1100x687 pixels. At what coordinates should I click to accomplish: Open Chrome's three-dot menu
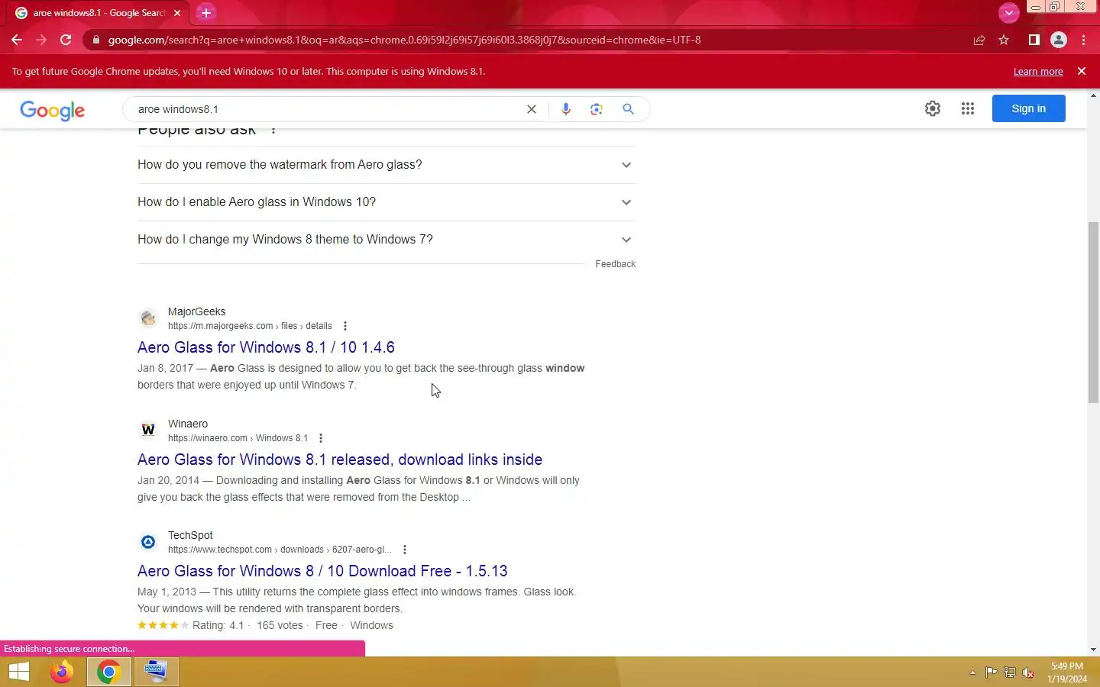(x=1083, y=40)
